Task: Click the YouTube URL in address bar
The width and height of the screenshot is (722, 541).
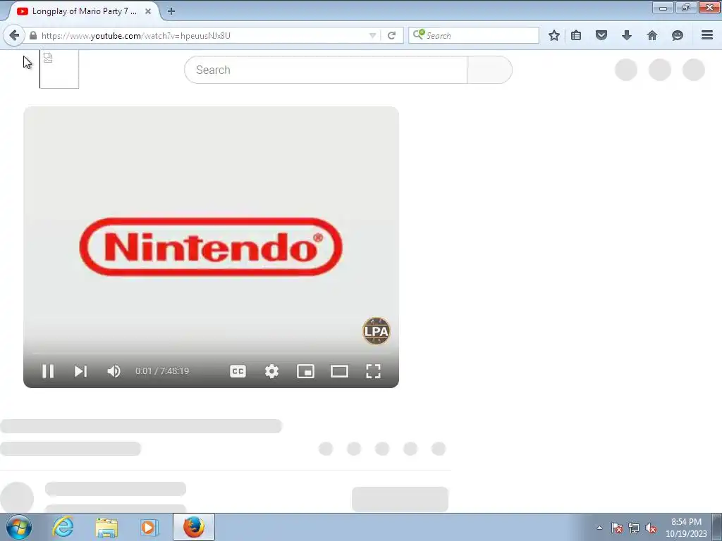Action: (136, 35)
